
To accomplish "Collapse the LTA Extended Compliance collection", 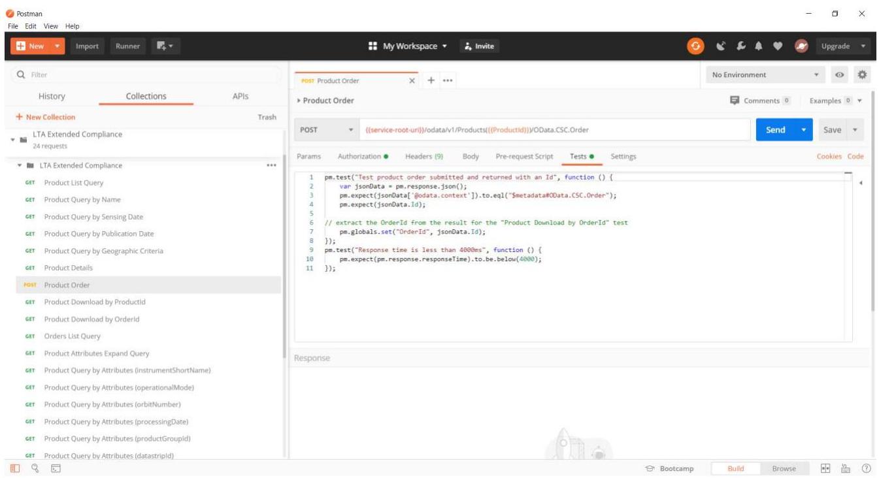I will click(13, 140).
